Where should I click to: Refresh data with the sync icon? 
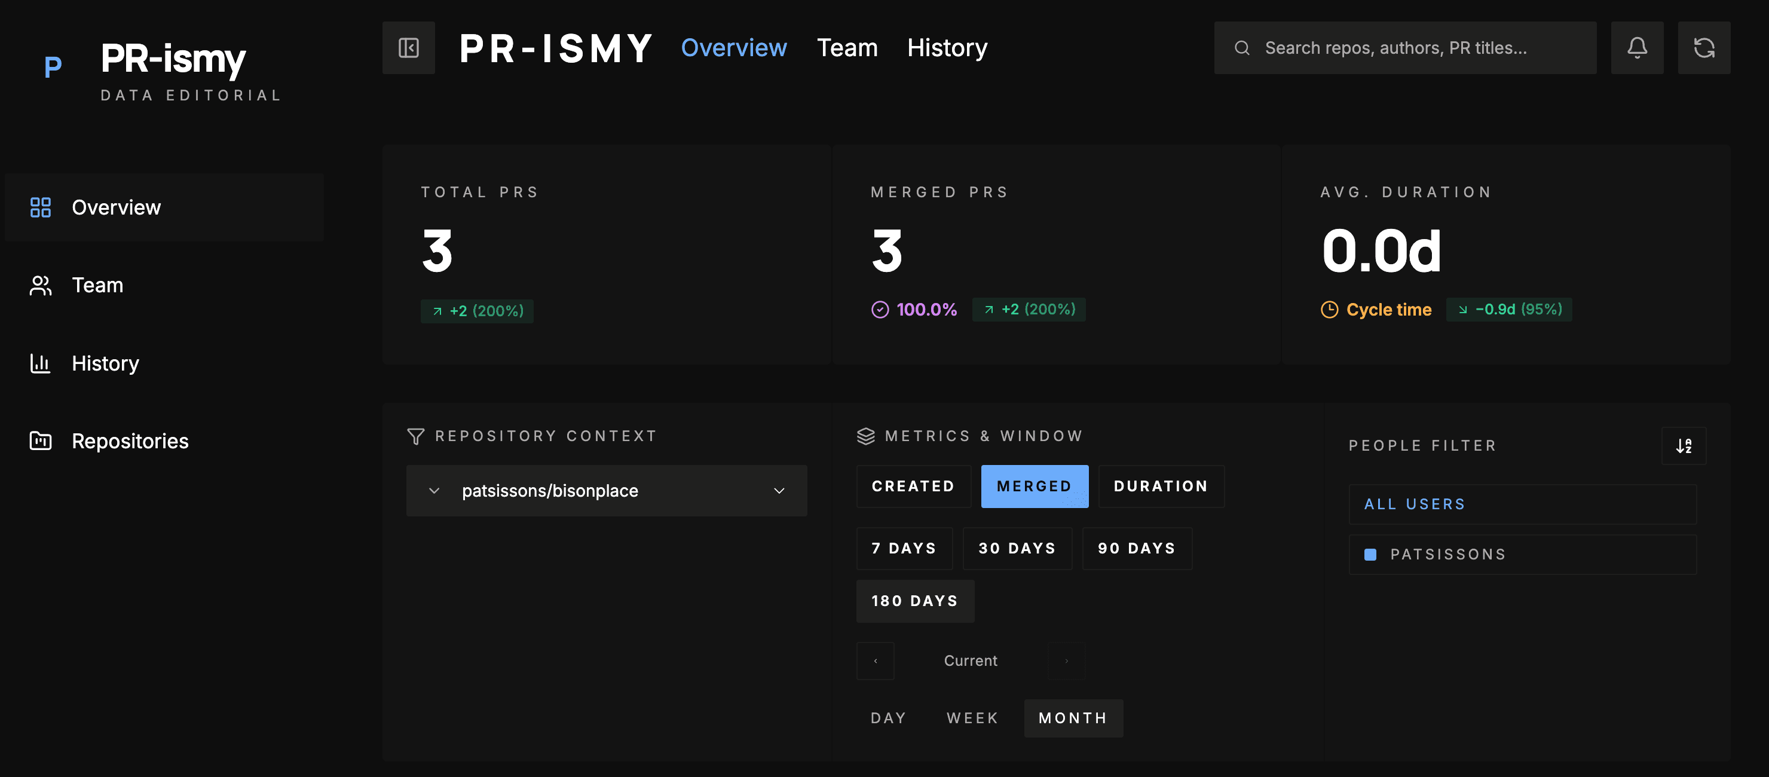(x=1704, y=47)
